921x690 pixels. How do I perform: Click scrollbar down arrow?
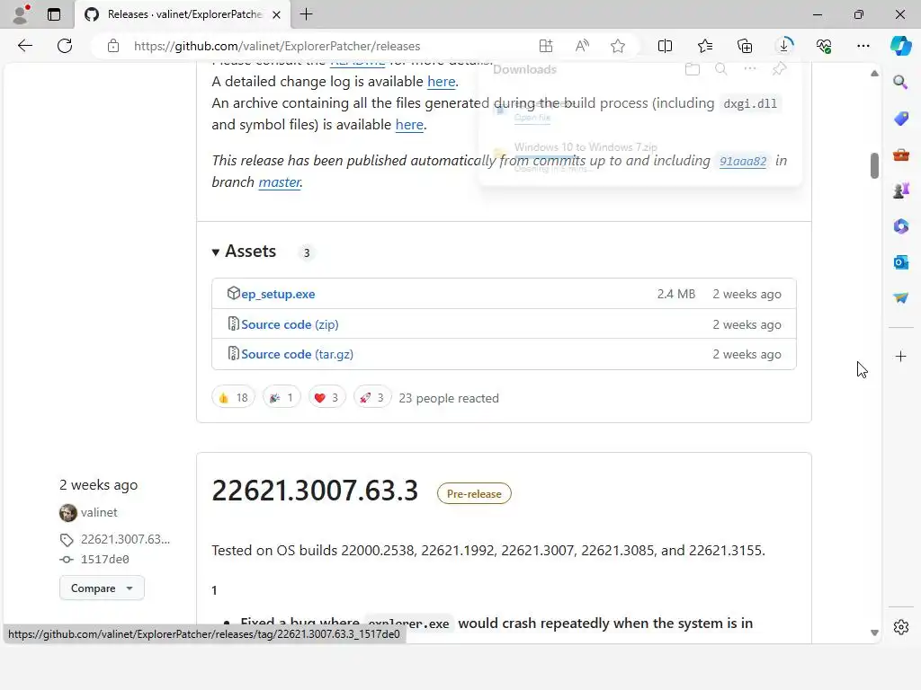coord(874,632)
